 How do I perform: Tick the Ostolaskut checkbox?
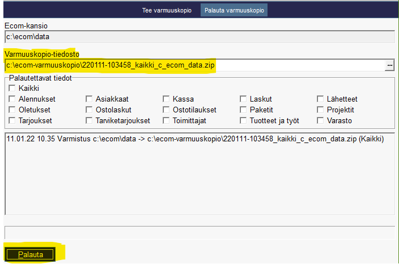89,110
